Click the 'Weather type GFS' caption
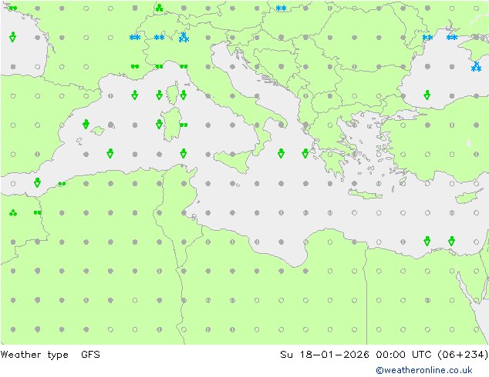 [50, 355]
